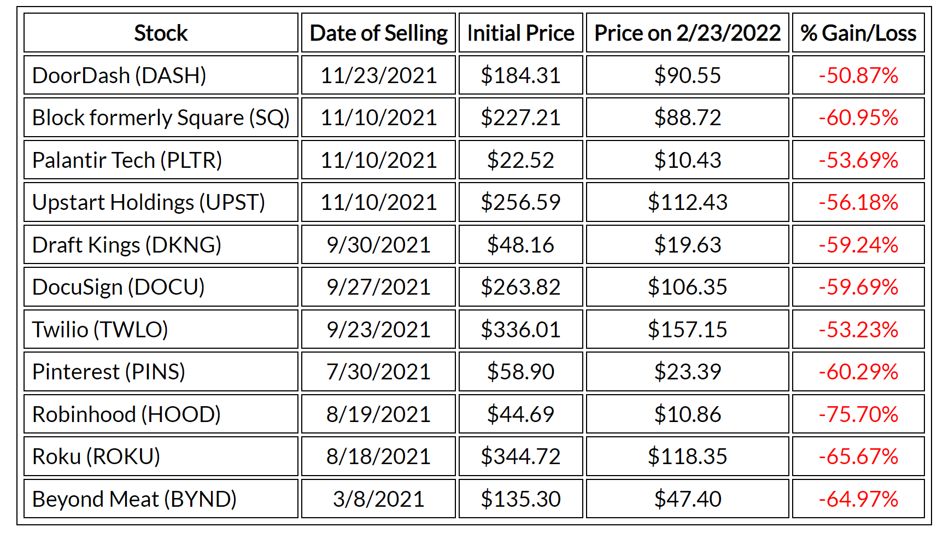The image size is (943, 533).
Task: Select the % Gain/Loss header cell
Action: coord(858,33)
